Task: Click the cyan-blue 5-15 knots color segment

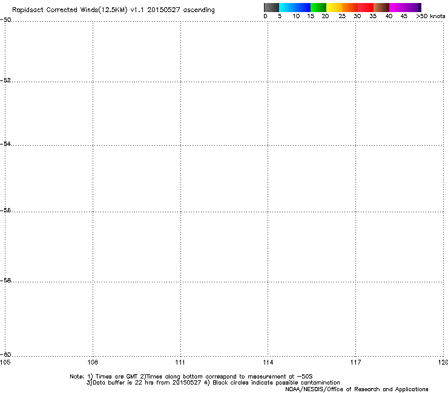Action: [x=295, y=7]
